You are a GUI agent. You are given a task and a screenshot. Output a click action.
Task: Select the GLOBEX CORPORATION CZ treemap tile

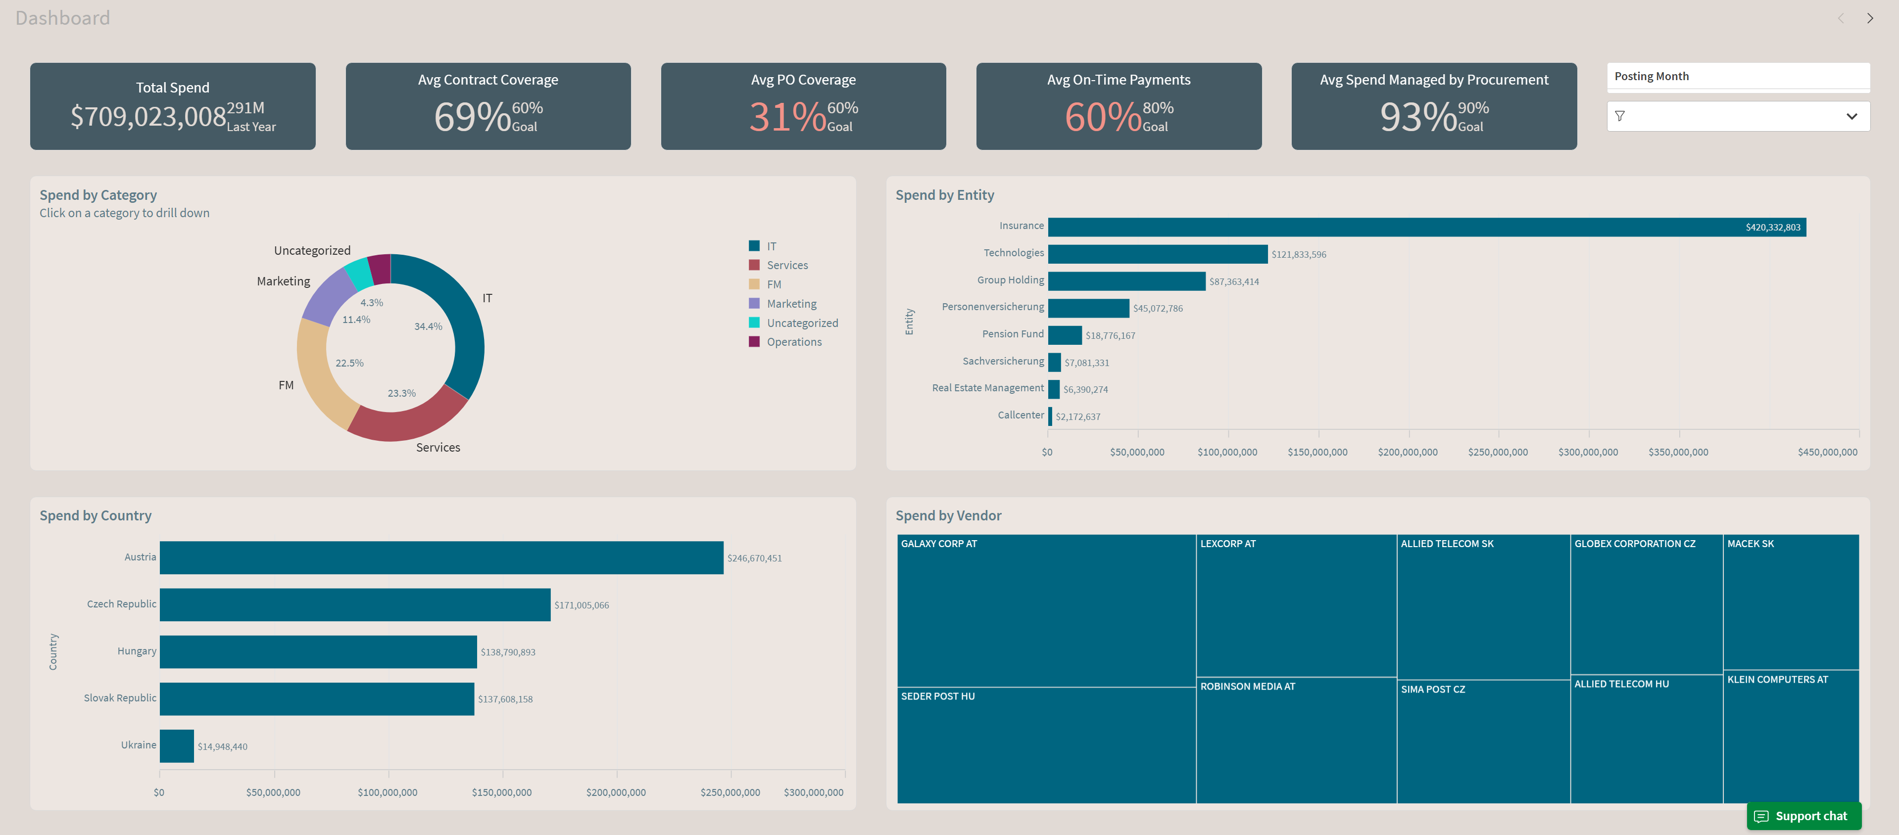1646,604
